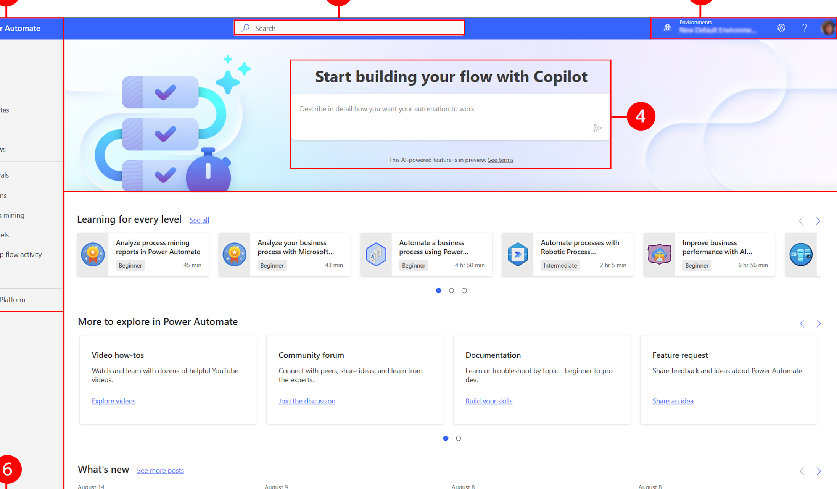Go to next More to explore cards

coord(818,324)
